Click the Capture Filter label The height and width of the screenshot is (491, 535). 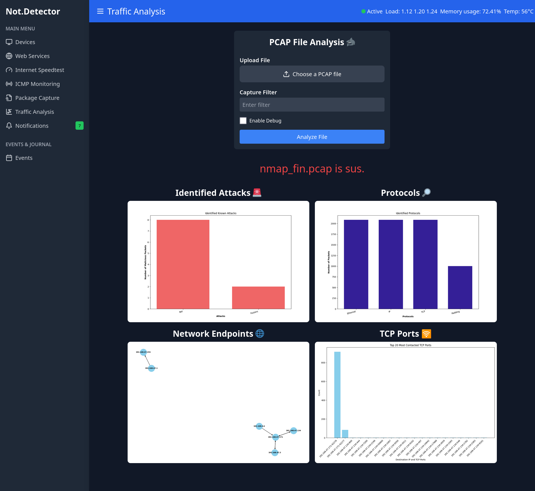(258, 92)
